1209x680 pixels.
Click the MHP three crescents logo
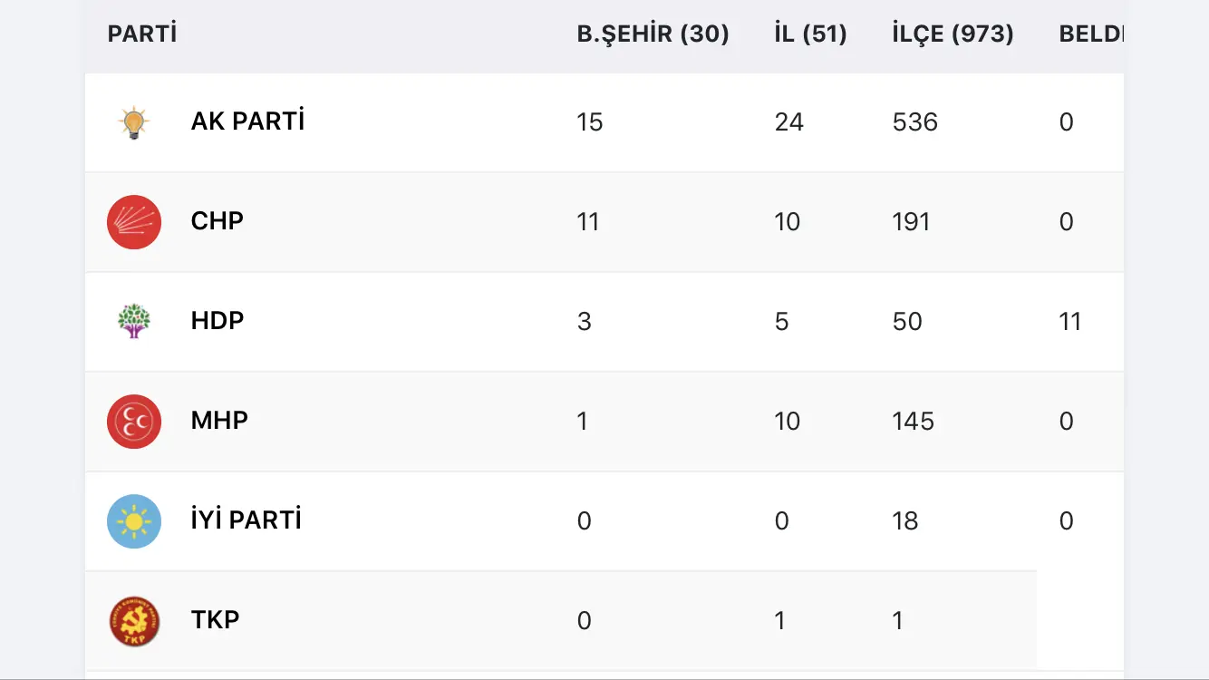coord(134,422)
